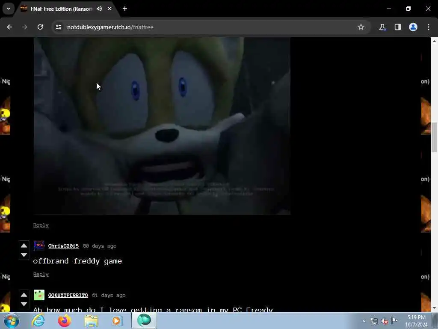Open a new browser tab
Screen dimensions: 438x329
point(125,9)
